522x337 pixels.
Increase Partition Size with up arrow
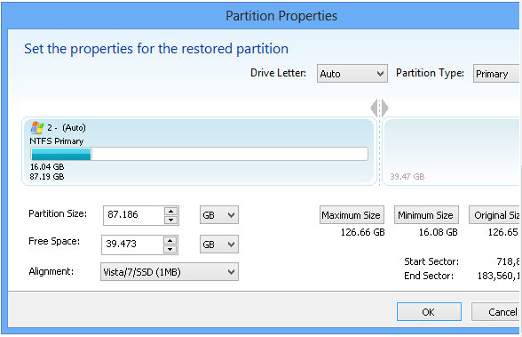tap(170, 211)
